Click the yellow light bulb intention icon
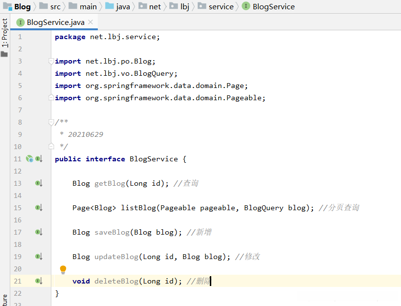401x306 pixels. [63, 269]
